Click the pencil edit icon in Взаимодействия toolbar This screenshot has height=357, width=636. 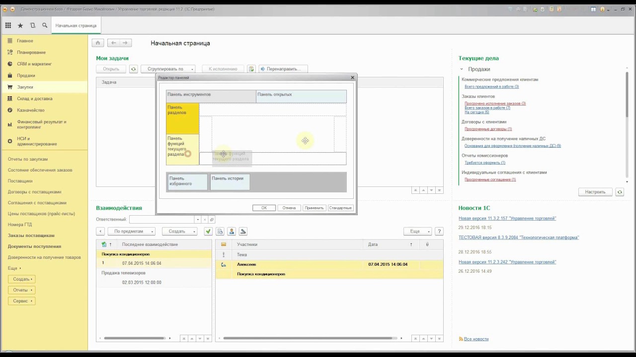tap(243, 231)
